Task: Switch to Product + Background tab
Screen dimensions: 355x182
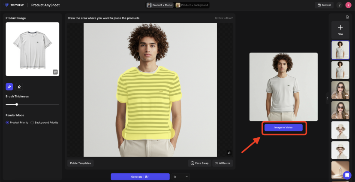Action: coord(192,5)
